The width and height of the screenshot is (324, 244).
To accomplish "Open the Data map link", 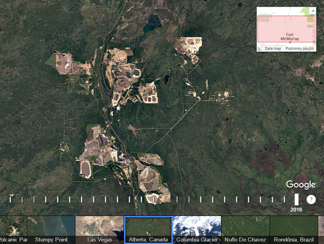I will point(273,49).
